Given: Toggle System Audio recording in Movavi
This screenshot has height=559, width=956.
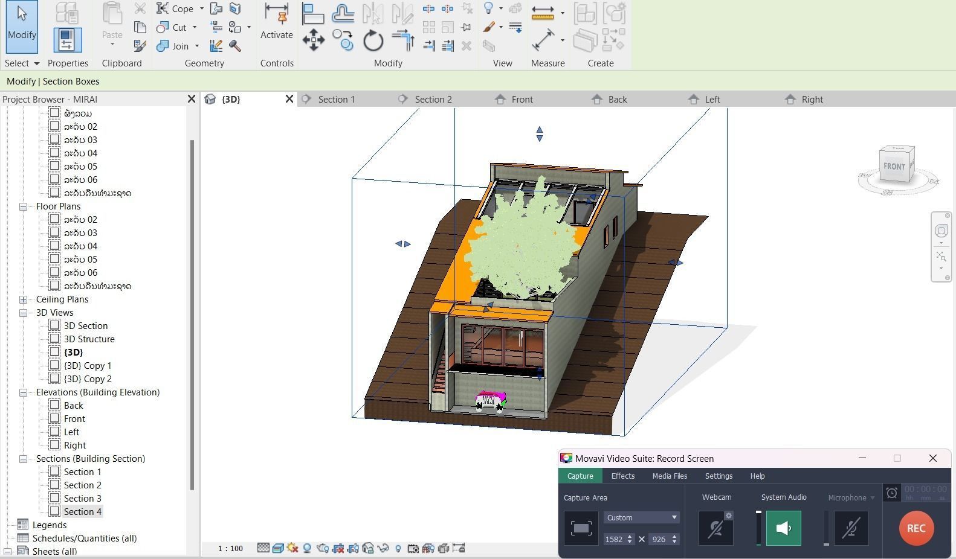Looking at the screenshot, I should (x=783, y=528).
